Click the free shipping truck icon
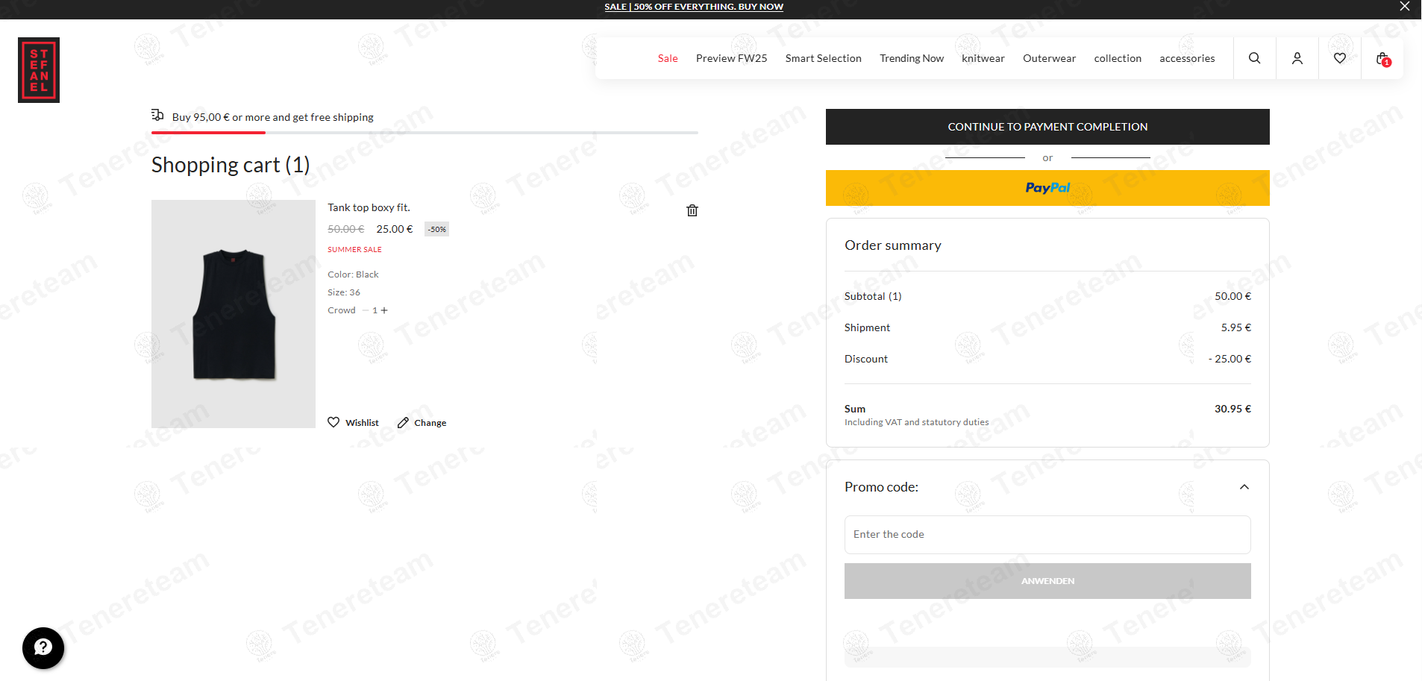Screen dimensions: 1422x681 point(157,115)
